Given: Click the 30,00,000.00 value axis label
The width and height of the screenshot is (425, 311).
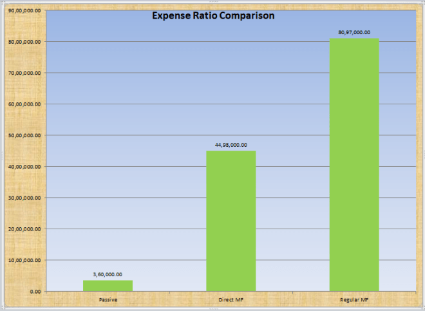Looking at the screenshot, I should (25, 198).
